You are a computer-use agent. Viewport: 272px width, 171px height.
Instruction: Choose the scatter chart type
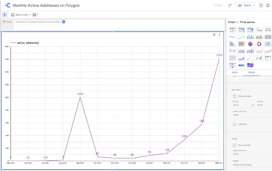[250, 58]
